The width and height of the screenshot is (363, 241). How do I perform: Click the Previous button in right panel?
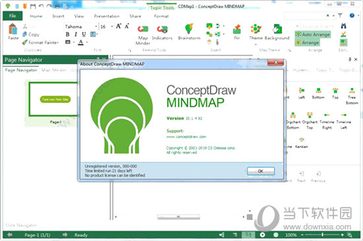318,177
